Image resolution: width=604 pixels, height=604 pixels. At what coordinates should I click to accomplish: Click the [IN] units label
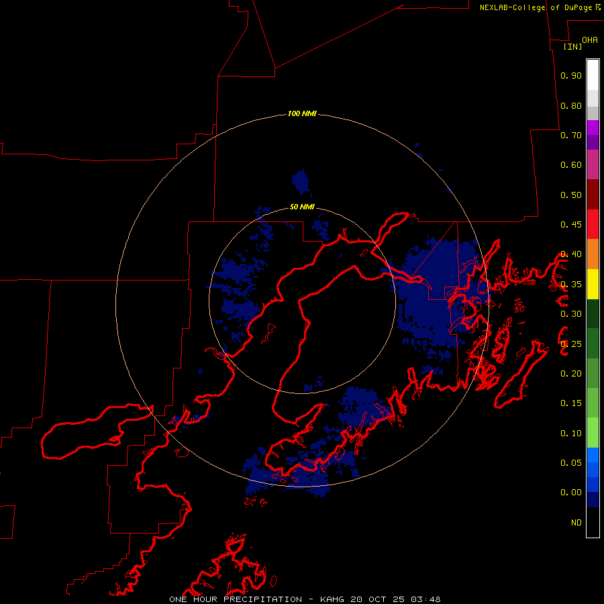(x=572, y=46)
